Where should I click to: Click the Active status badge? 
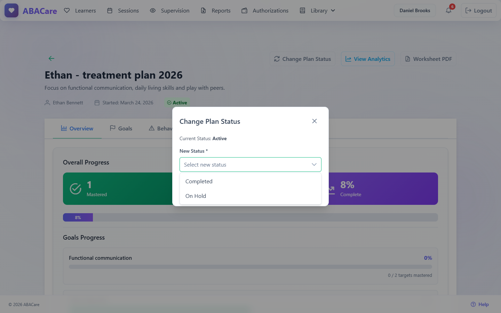pos(177,103)
